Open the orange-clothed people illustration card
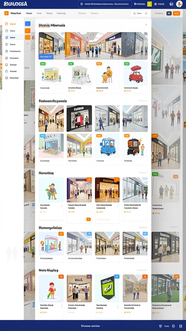This screenshot has height=331, width=186. (107, 77)
